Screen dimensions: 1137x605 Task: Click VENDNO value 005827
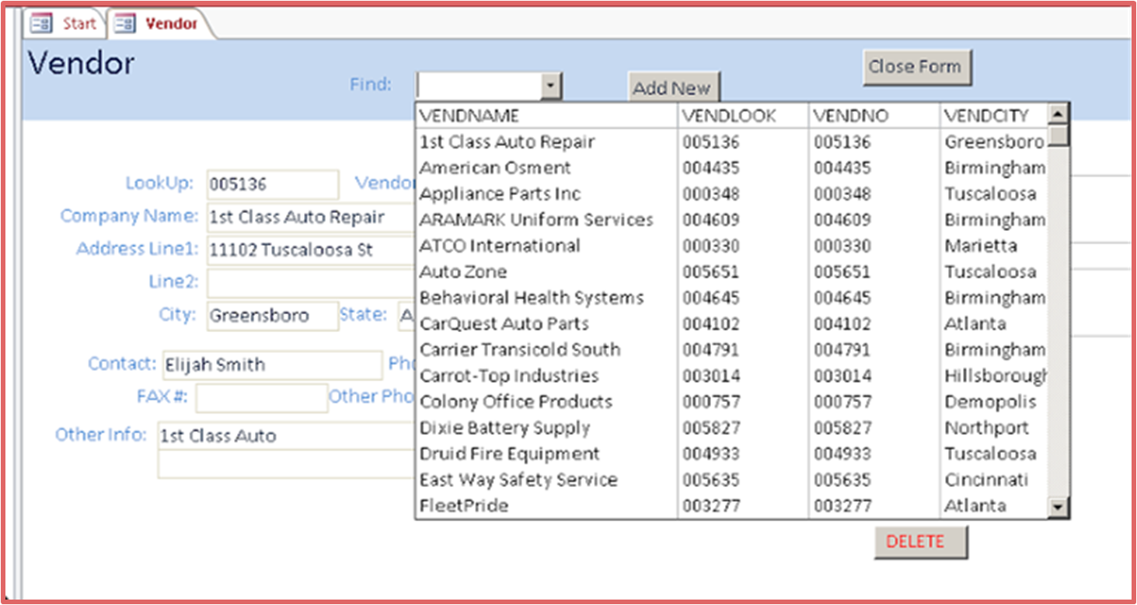point(842,428)
